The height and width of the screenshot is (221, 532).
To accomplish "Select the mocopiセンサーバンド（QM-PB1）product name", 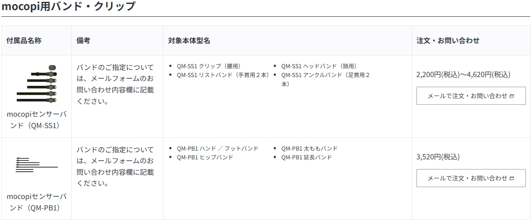I will tap(37, 202).
